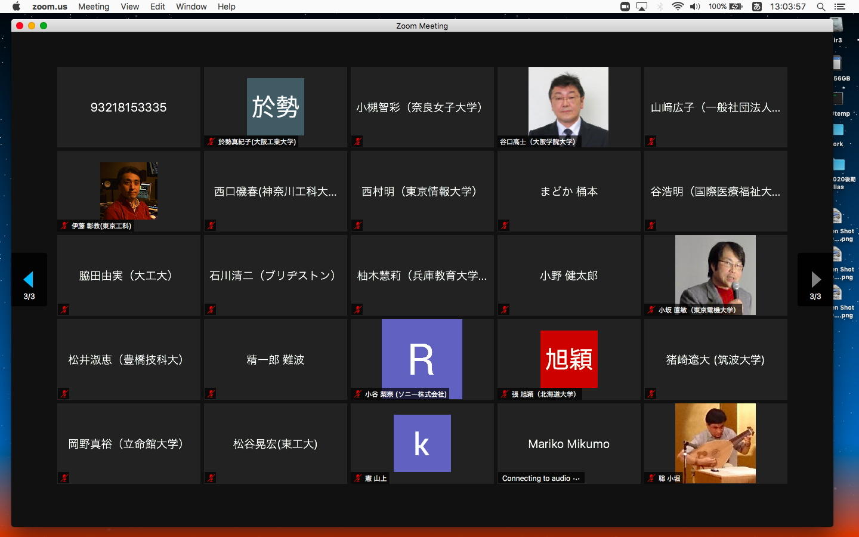
Task: Click muted mic icon on 小野 健太郎 tile
Action: click(x=505, y=310)
